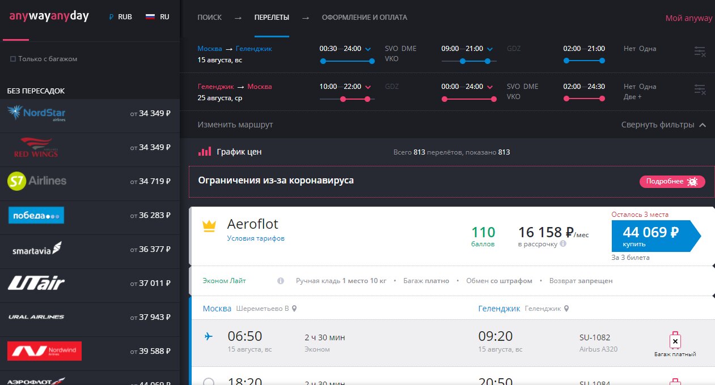The image size is (715, 385).
Task: Filter by S7 Airlines logo
Action: [x=37, y=181]
